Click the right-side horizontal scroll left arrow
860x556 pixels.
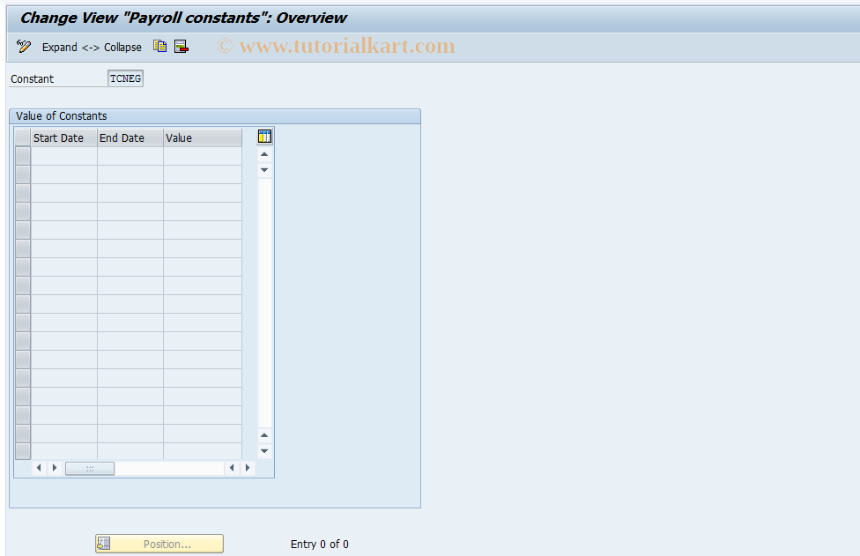tap(232, 468)
